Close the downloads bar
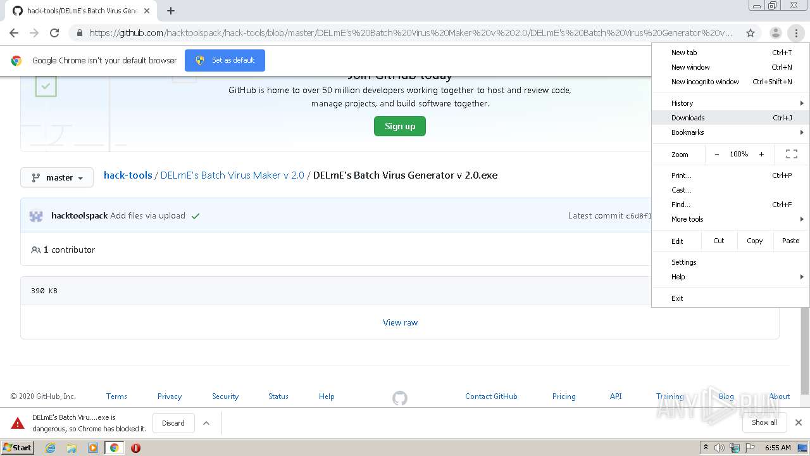 click(799, 422)
